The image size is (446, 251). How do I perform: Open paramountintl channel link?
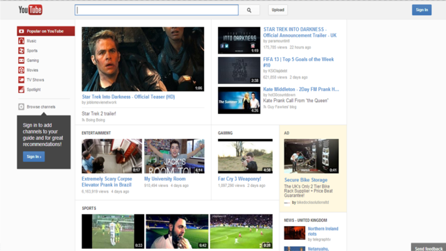(x=279, y=41)
